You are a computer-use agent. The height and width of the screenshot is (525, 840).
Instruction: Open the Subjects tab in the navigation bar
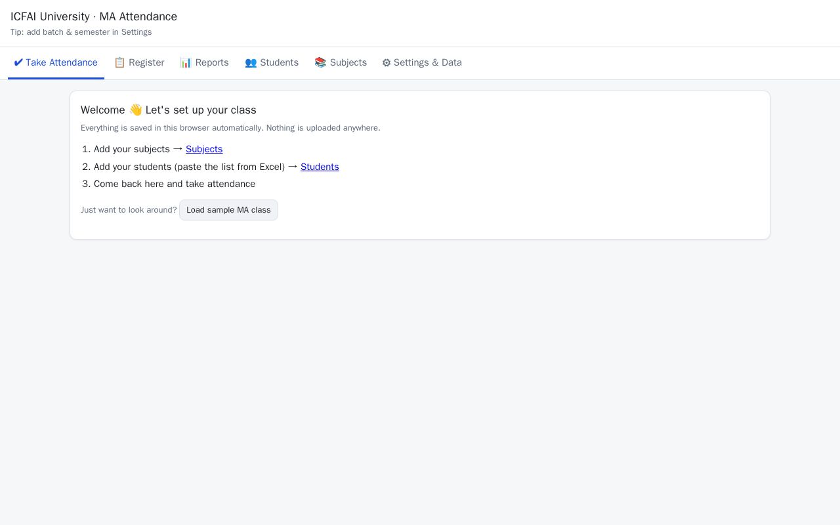341,63
